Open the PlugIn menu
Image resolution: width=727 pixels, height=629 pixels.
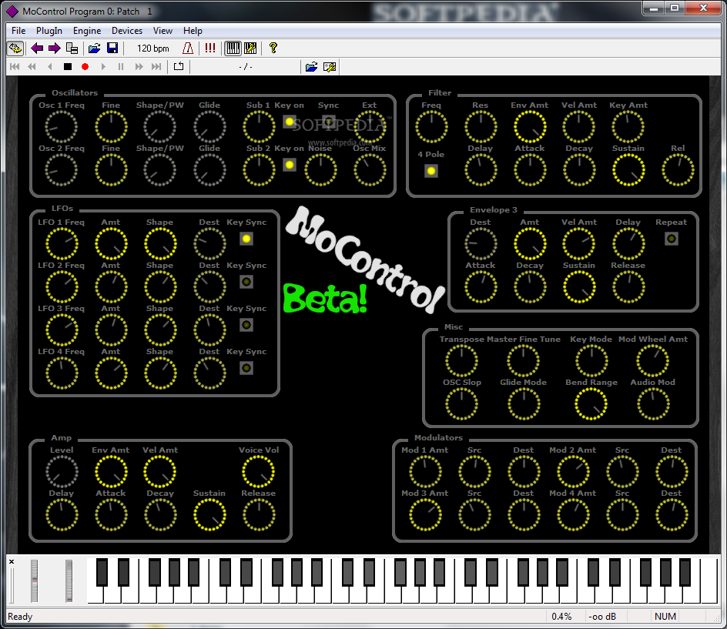coord(49,31)
